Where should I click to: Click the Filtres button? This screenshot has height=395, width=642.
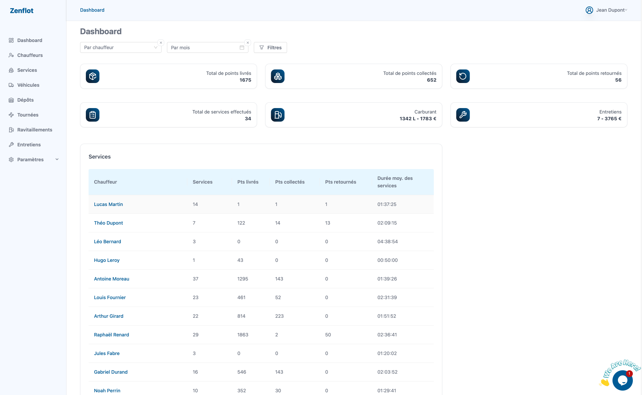point(270,47)
